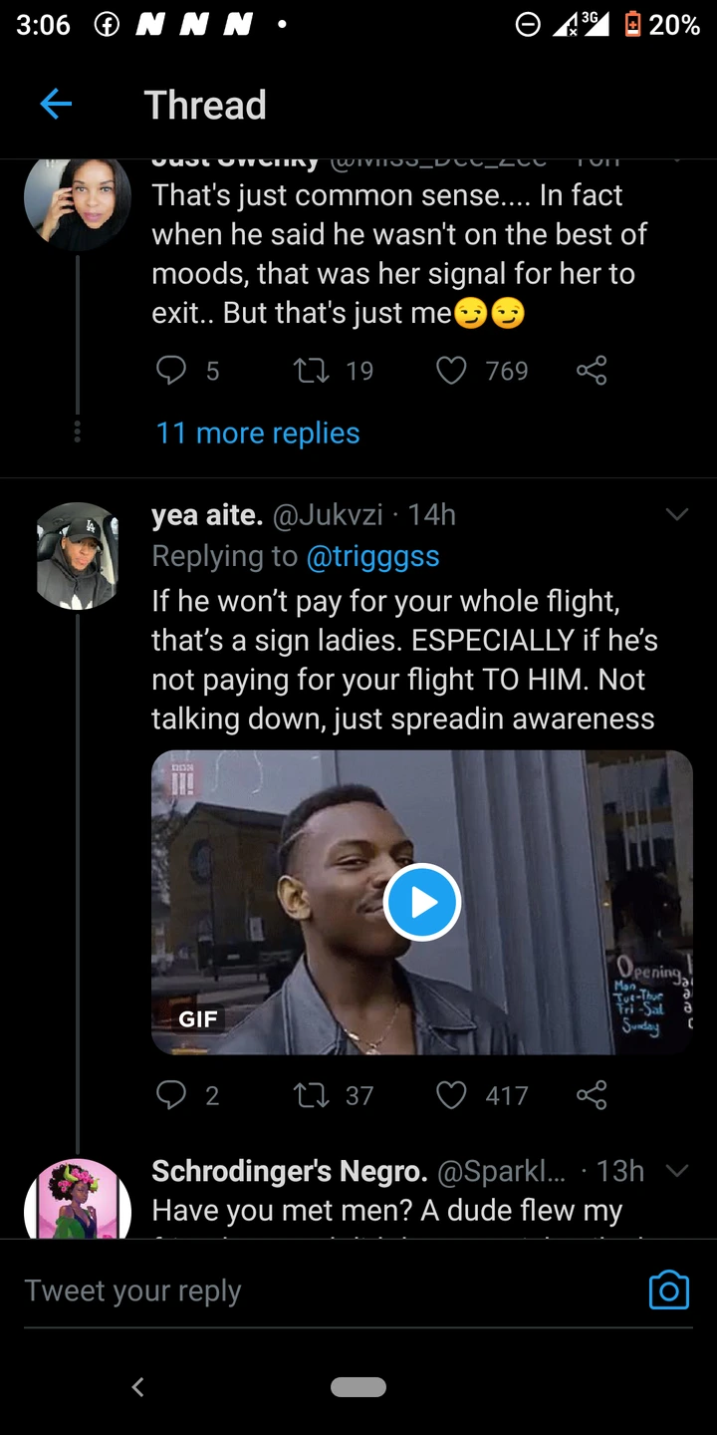The image size is (717, 1435).
Task: Open camera to attach a photo
Action: point(668,1291)
